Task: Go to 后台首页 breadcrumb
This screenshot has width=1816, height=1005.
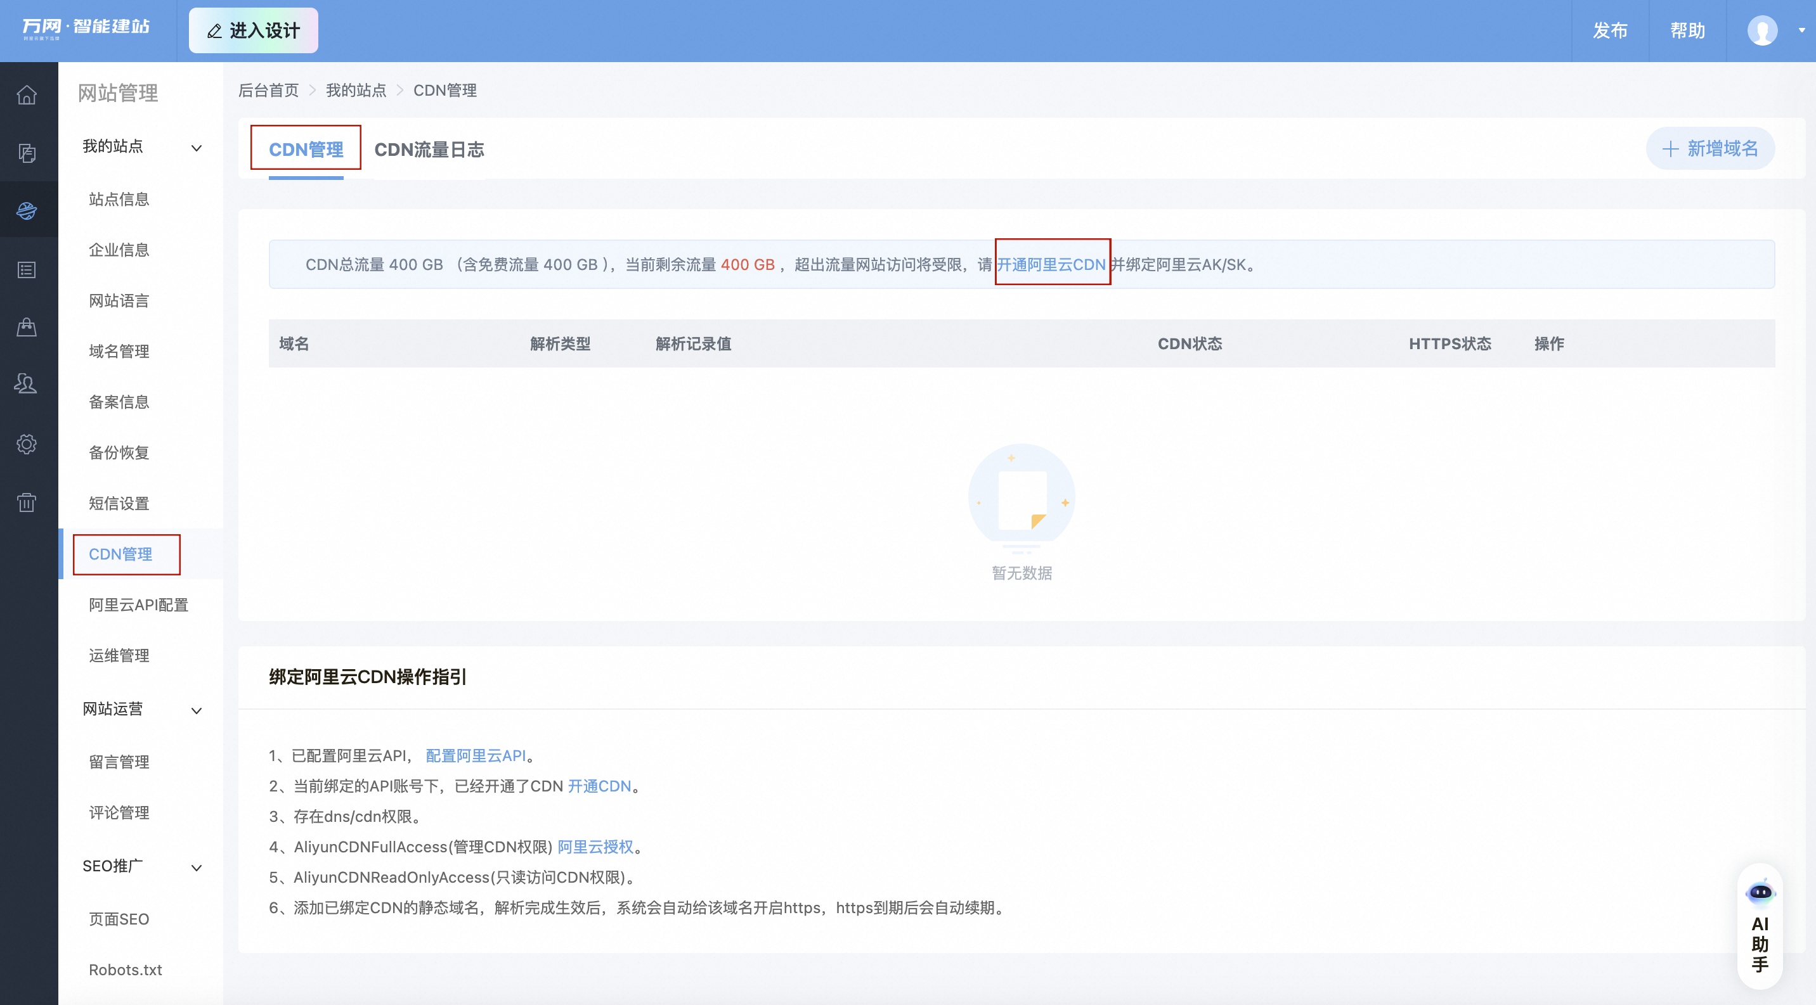Action: click(269, 90)
